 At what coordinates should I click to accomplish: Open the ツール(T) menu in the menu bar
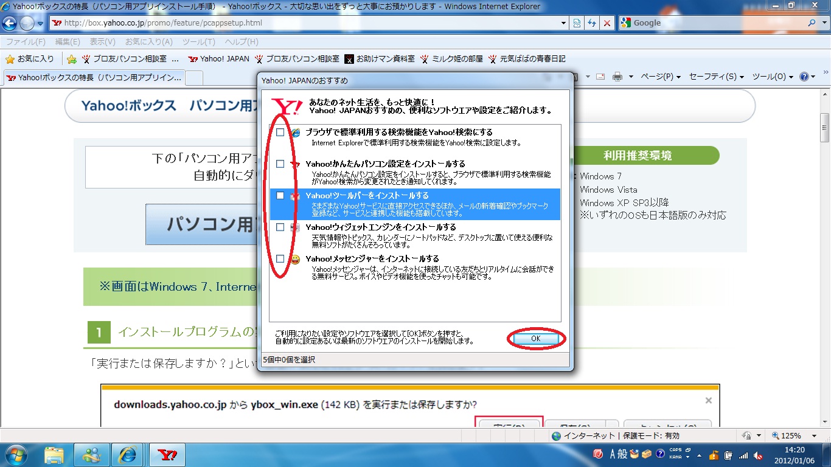[x=199, y=42]
